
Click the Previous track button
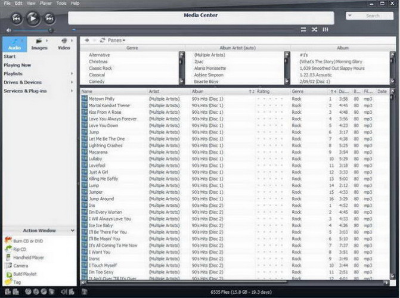[17, 18]
